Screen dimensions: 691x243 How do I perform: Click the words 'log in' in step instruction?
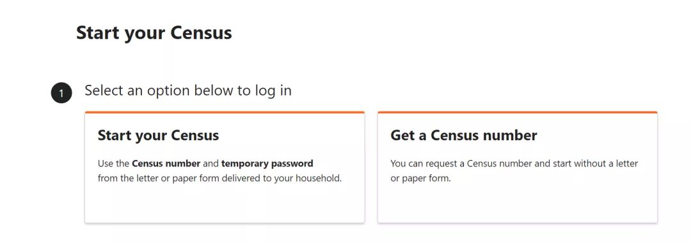click(x=273, y=91)
